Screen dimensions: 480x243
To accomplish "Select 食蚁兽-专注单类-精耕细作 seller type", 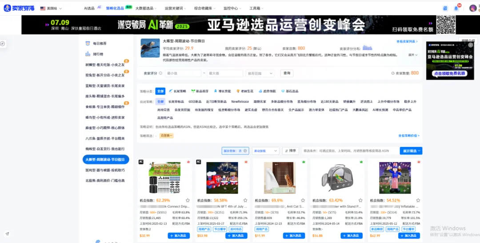I will [105, 107].
